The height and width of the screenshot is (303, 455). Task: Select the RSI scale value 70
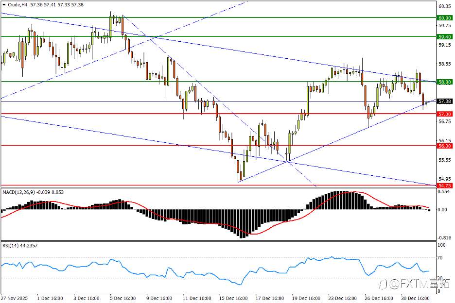pos(440,258)
